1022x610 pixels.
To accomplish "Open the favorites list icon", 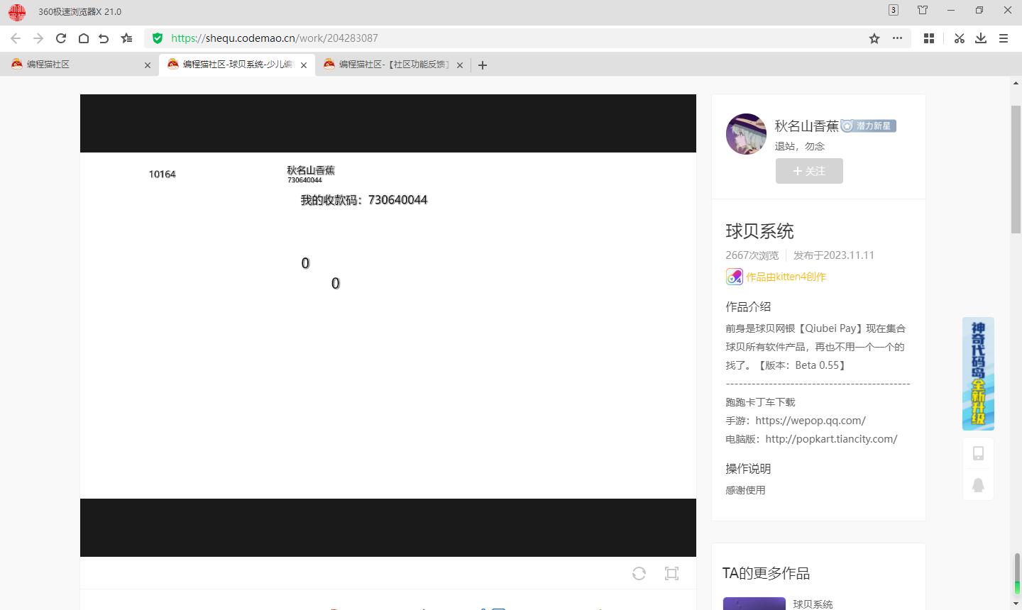I will tap(126, 38).
